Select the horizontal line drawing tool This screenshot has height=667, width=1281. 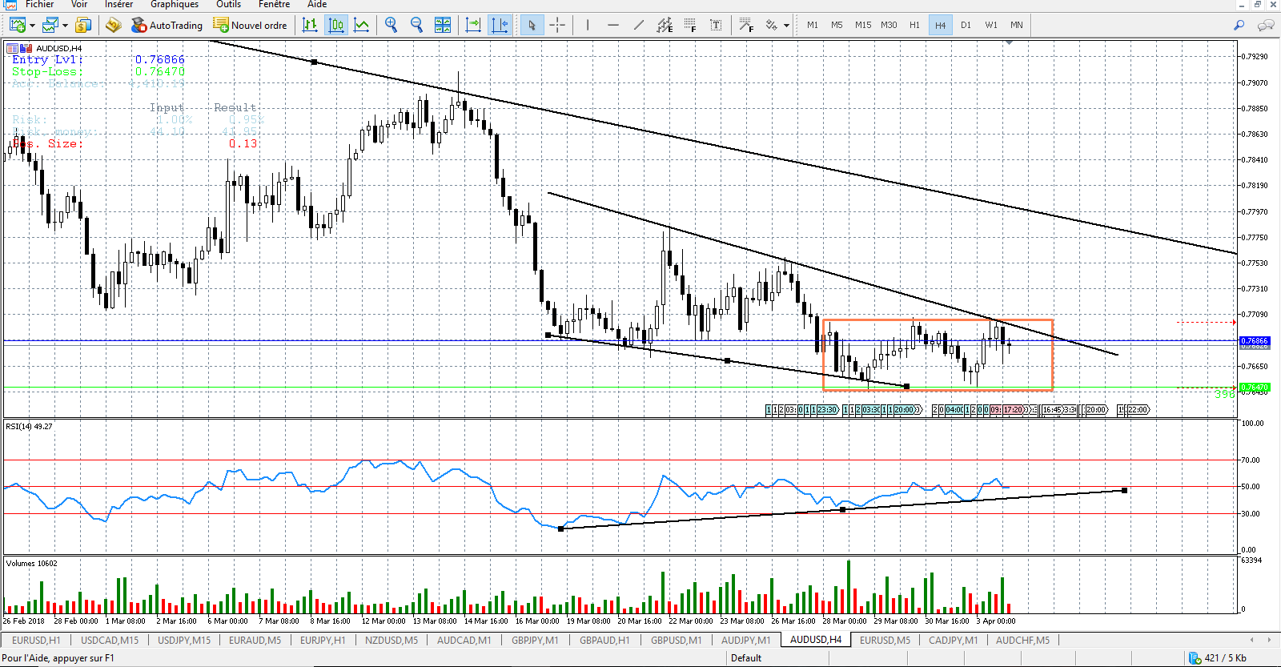coord(612,25)
